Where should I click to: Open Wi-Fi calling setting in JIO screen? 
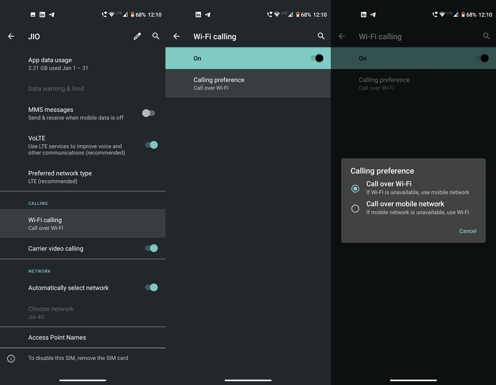[x=83, y=223]
